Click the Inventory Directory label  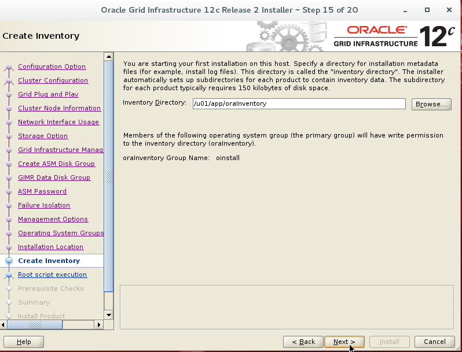pyautogui.click(x=155, y=102)
